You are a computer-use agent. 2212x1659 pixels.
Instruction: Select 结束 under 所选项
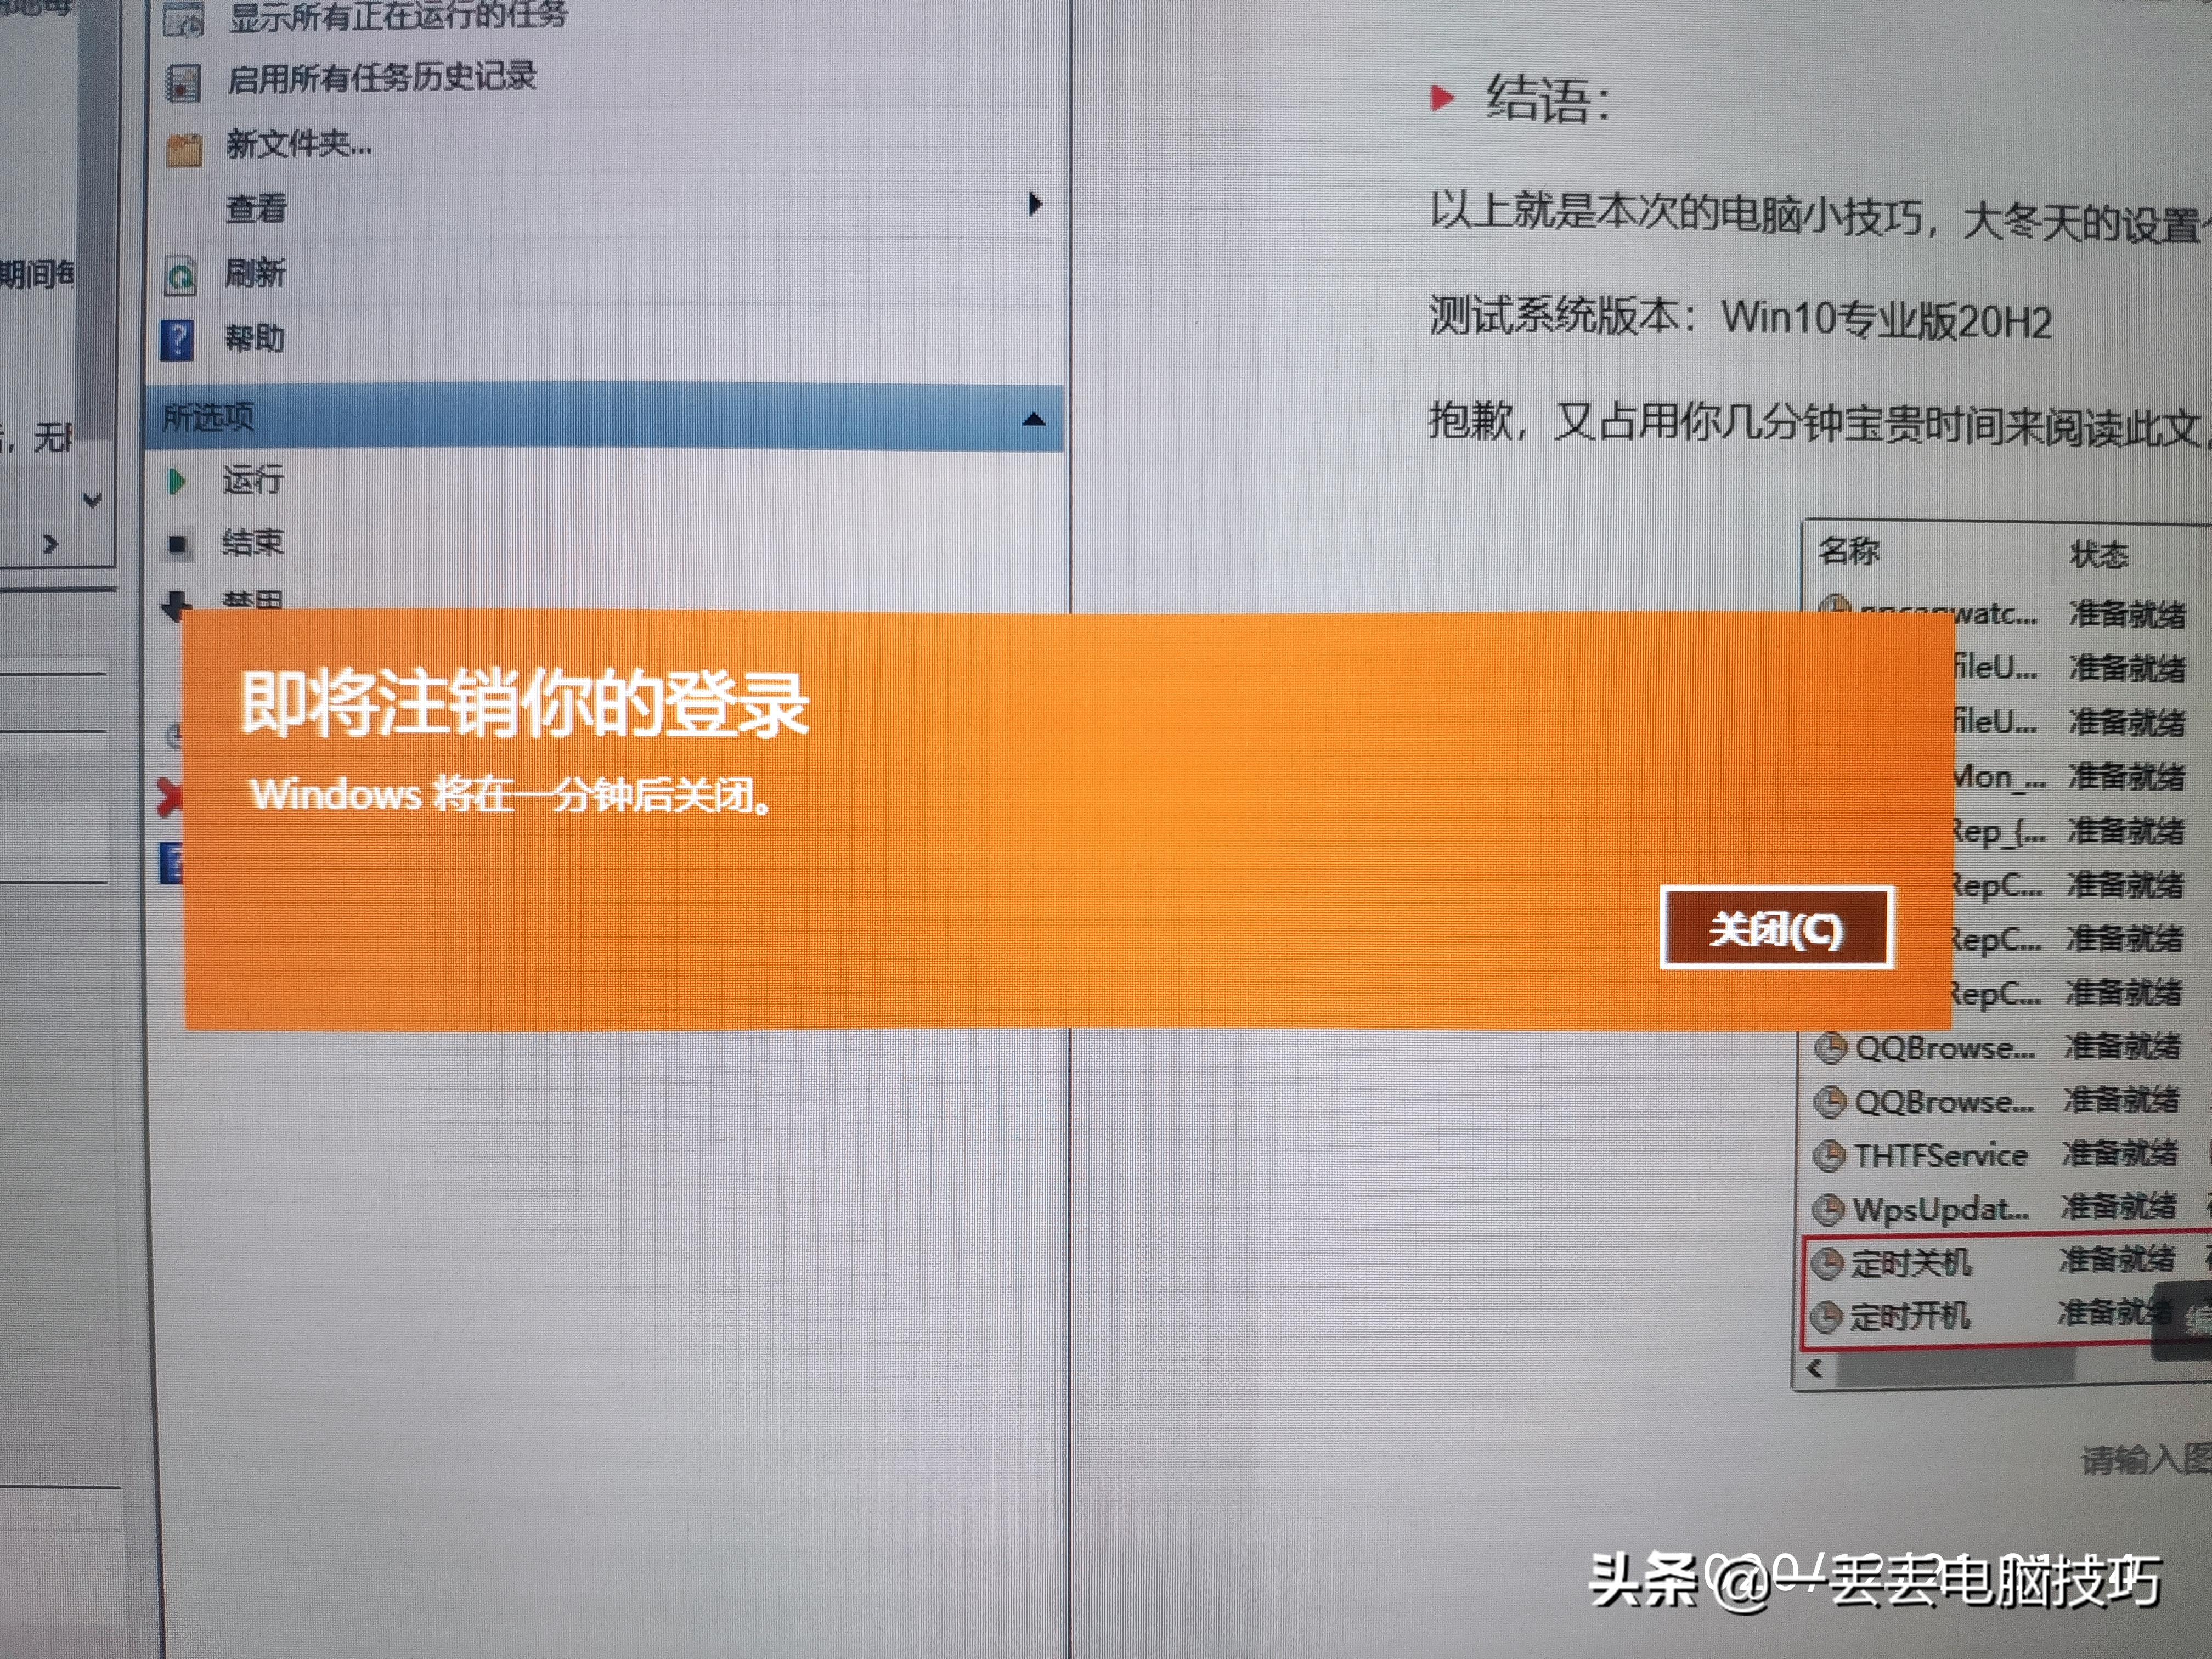coord(253,543)
